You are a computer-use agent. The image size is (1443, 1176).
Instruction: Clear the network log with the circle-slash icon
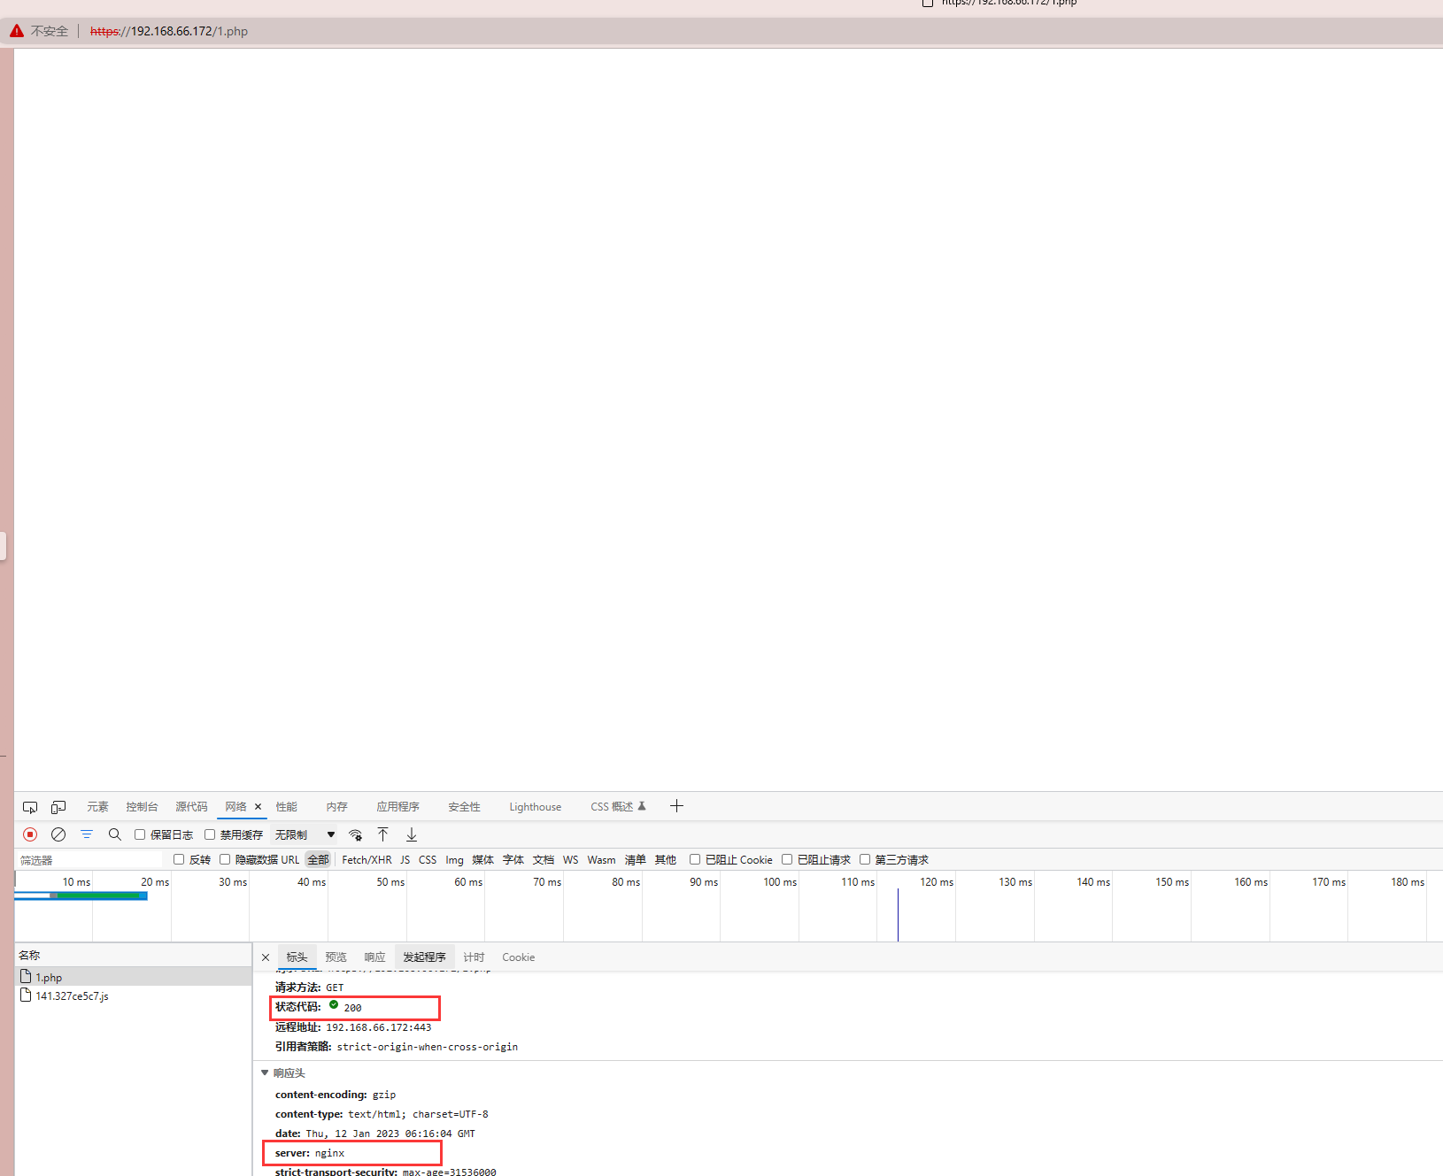coord(58,834)
